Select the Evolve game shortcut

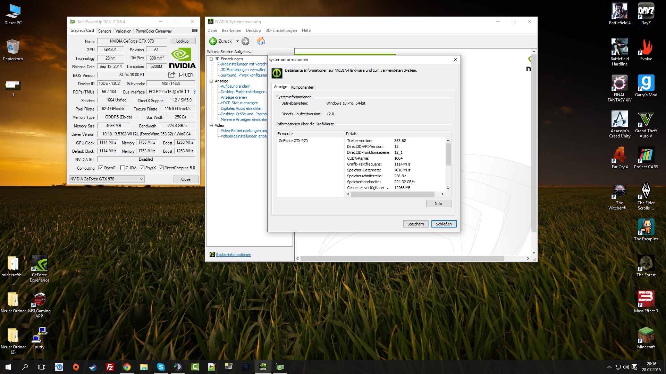646,50
